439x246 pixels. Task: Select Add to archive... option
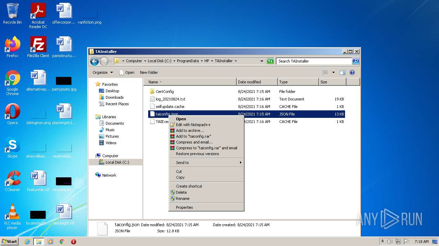[x=206, y=131]
